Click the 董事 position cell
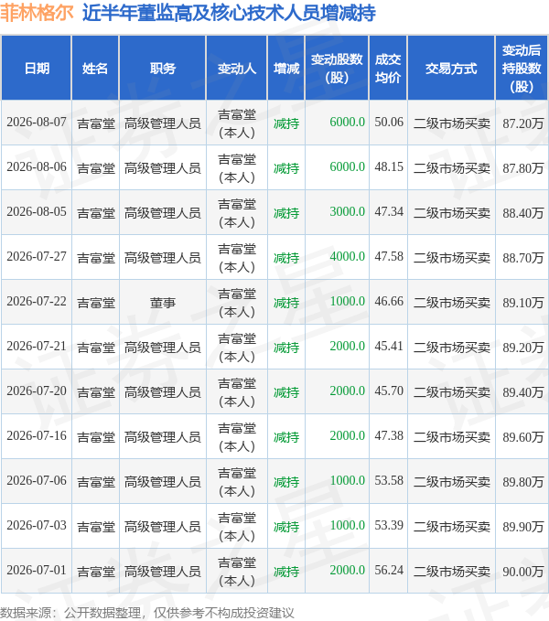The image size is (549, 621). pos(162,303)
